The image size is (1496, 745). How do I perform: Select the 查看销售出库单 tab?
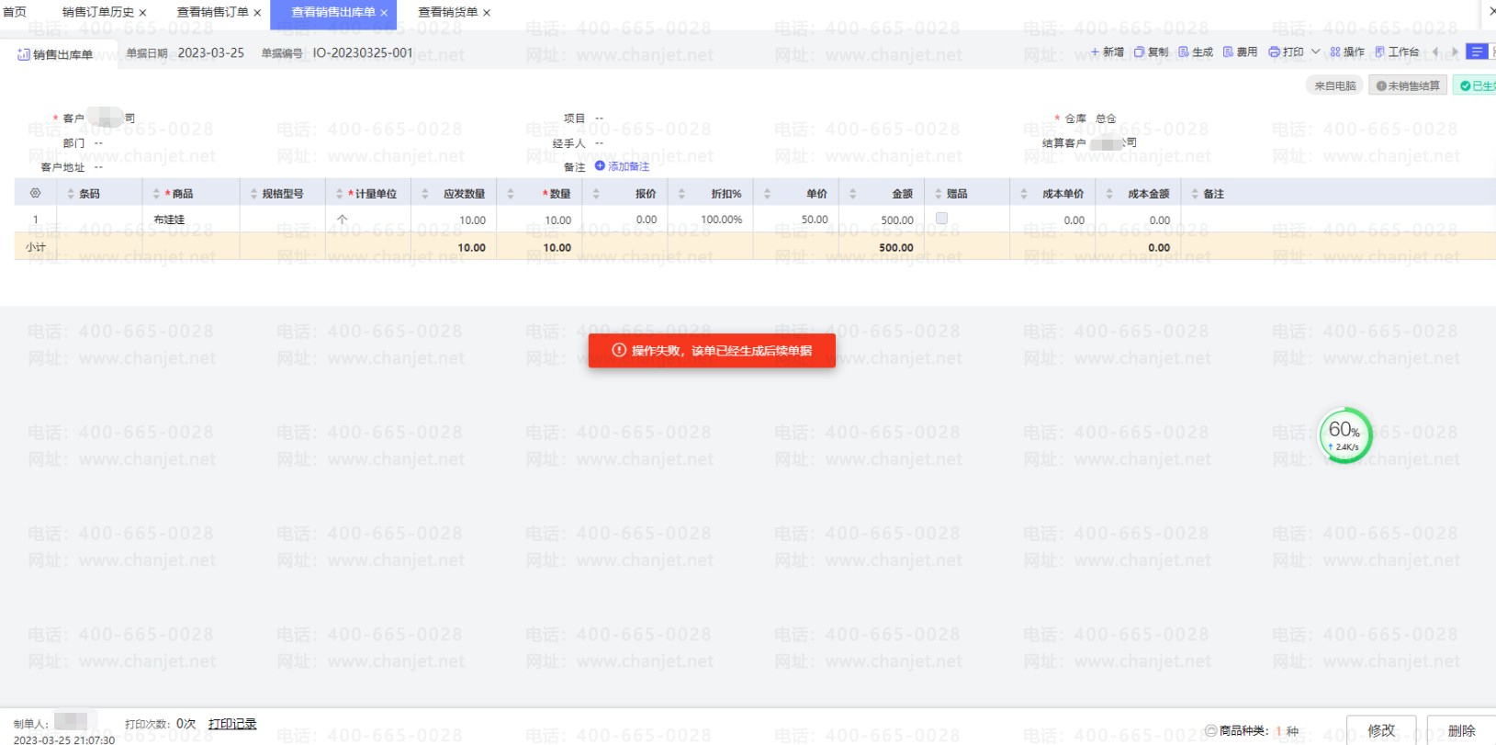[x=333, y=12]
